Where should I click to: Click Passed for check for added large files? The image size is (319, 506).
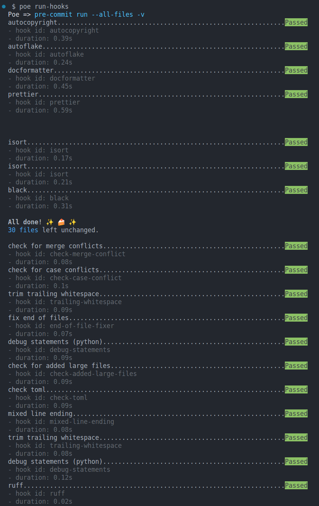(296, 365)
